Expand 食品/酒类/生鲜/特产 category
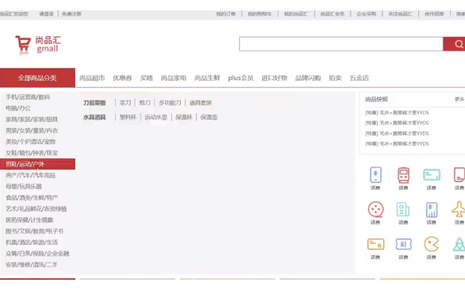The image size is (465, 290). click(x=32, y=198)
